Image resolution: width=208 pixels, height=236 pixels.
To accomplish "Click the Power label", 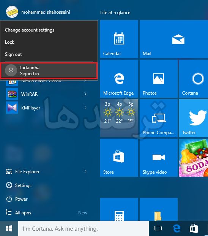I will point(21,199).
